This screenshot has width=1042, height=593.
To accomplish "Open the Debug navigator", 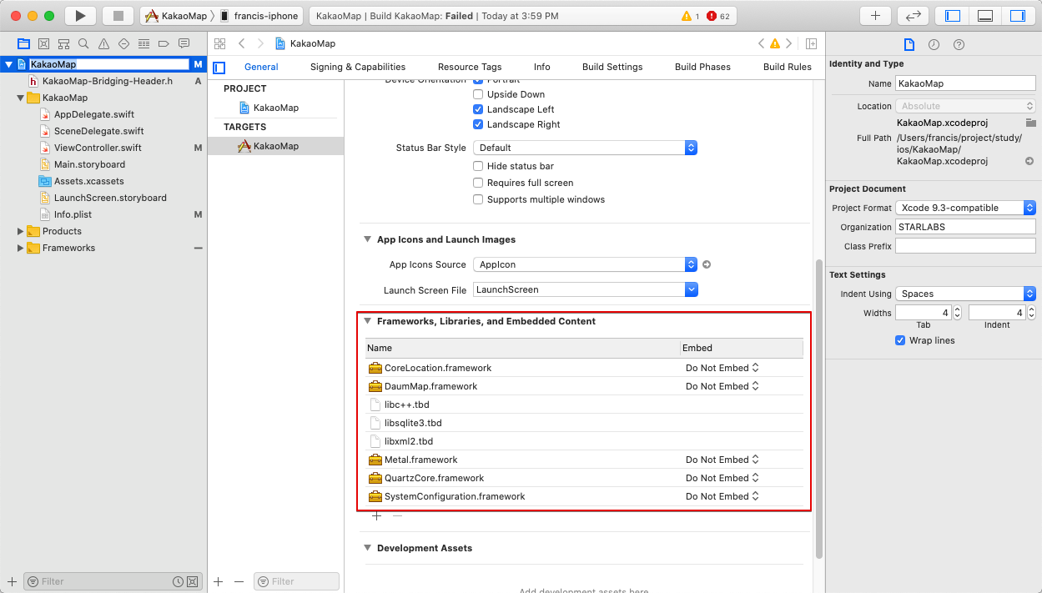I will [x=143, y=43].
